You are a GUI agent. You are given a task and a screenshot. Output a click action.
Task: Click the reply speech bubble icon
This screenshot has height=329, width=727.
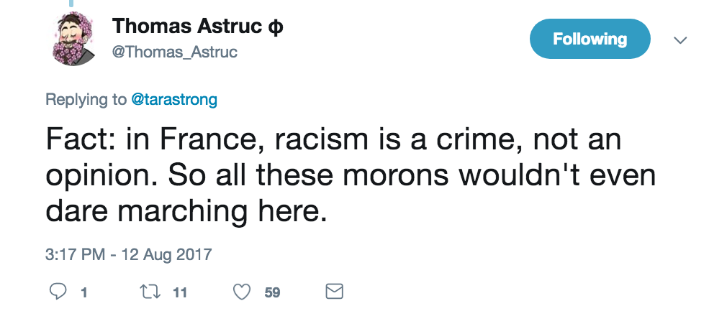pos(58,292)
